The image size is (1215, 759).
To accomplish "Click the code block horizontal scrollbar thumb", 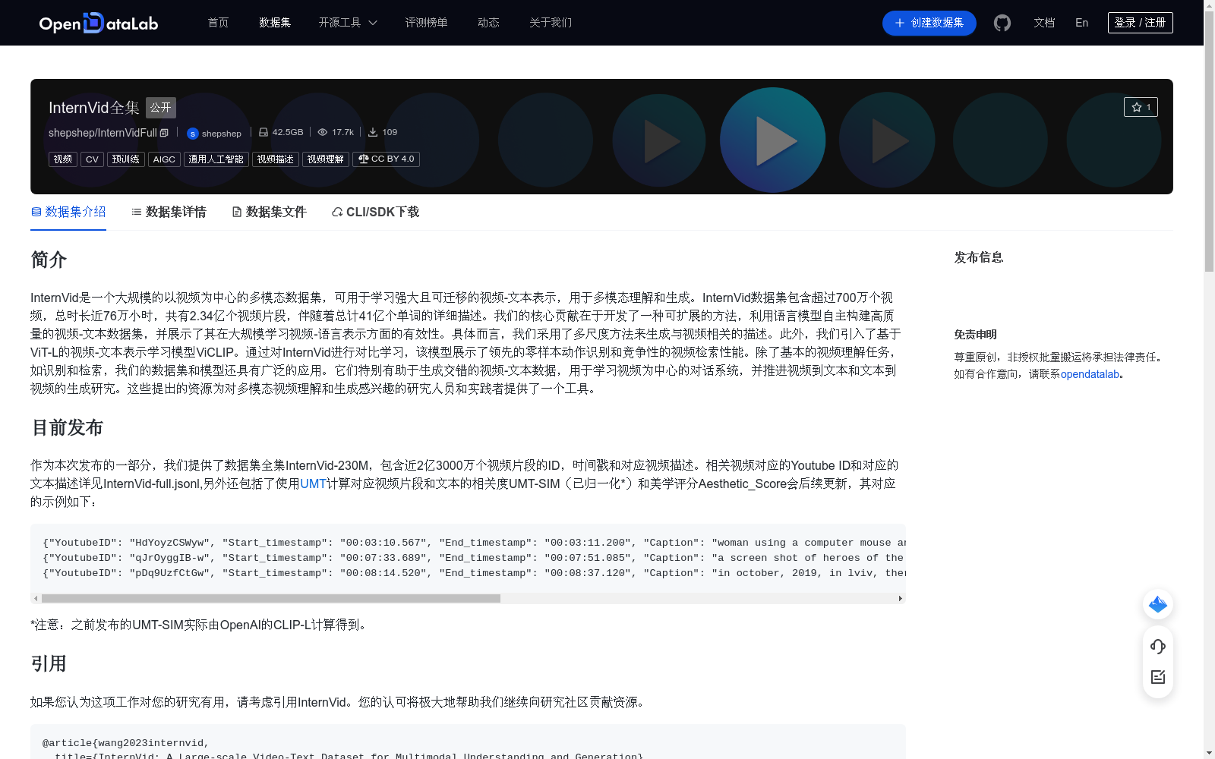I will [x=271, y=598].
